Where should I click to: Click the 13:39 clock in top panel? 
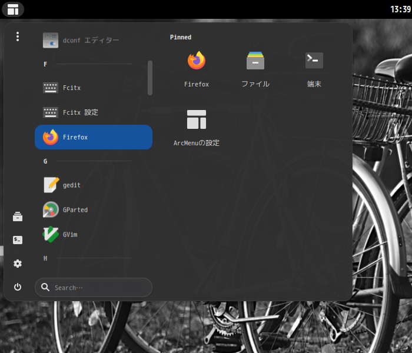[x=401, y=9]
